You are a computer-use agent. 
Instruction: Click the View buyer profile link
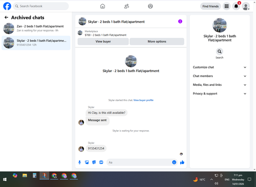click(x=143, y=100)
